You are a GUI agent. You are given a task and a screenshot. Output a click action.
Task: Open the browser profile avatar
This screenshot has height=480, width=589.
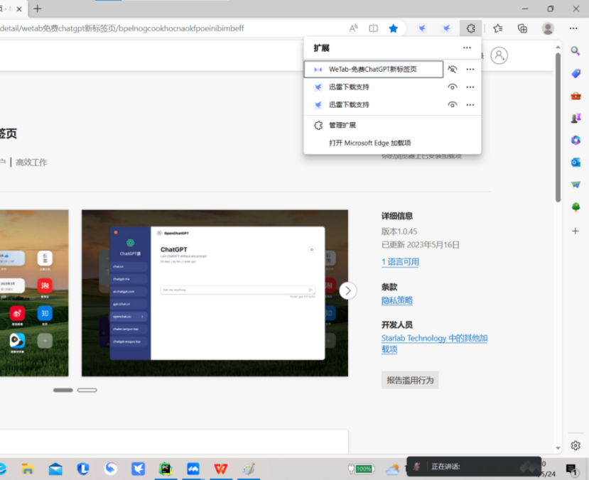pos(548,28)
